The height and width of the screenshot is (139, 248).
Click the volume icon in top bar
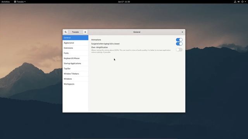click(x=239, y=2)
